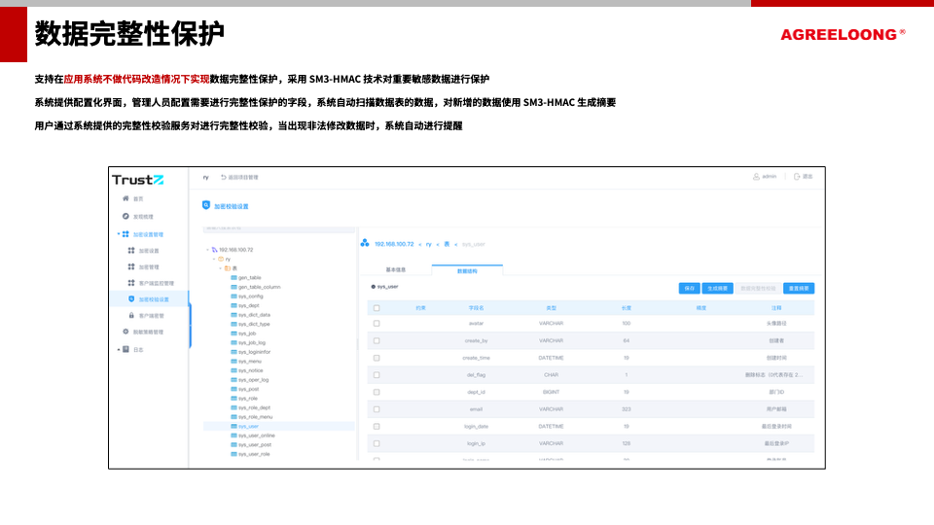
Task: Click cluster icon before 192.168.100.72 breadcrumb
Action: point(365,243)
